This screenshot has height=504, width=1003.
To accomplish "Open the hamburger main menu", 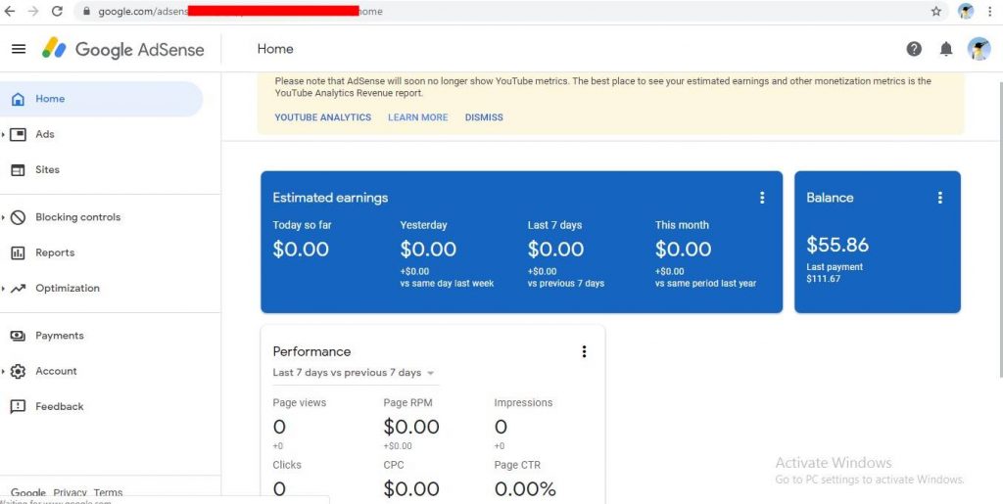I will click(x=19, y=49).
